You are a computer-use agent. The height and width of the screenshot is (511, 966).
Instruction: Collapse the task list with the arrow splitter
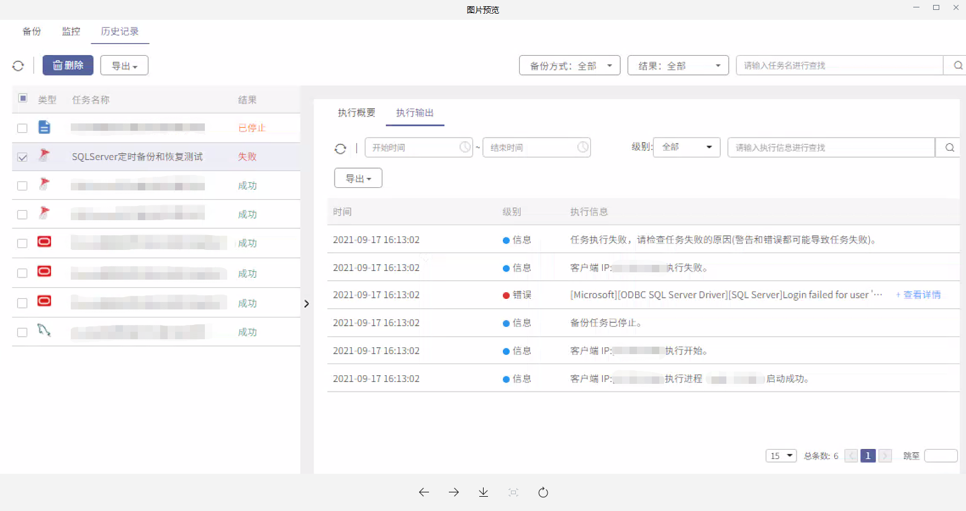tap(306, 304)
